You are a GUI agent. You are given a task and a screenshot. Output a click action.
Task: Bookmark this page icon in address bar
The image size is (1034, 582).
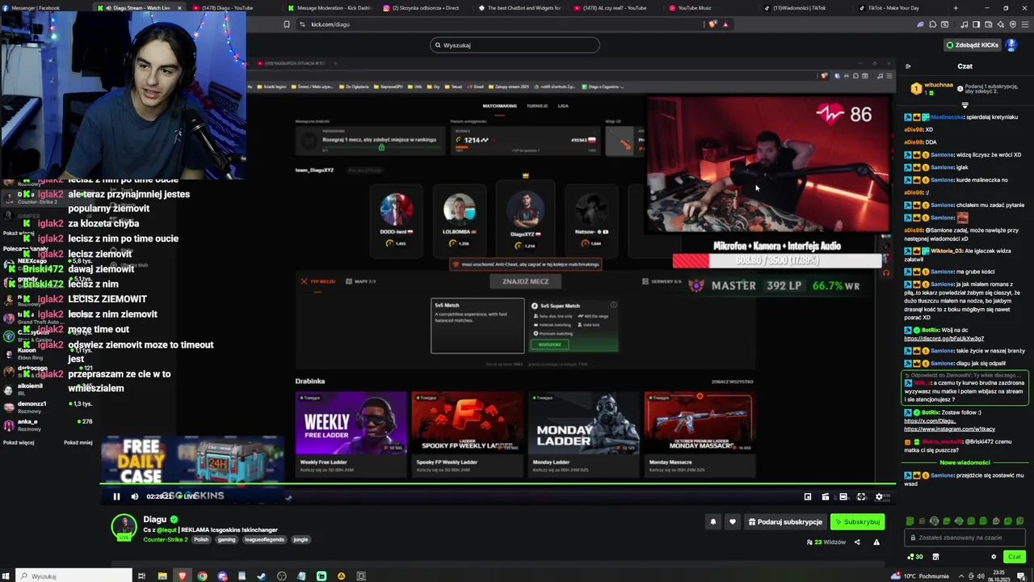click(x=287, y=24)
